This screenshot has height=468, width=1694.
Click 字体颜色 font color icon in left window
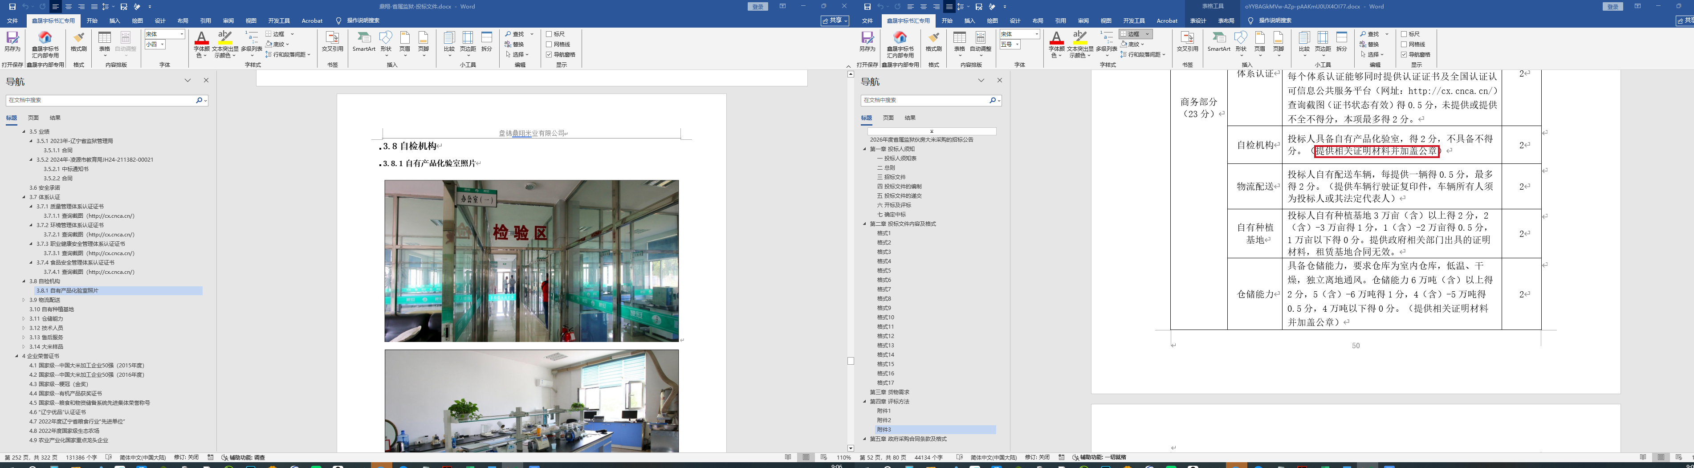pos(201,44)
